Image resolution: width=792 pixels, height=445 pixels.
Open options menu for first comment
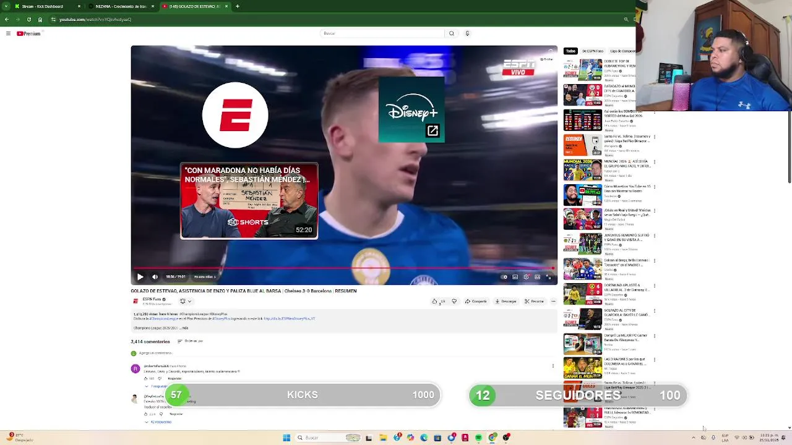[x=553, y=366]
